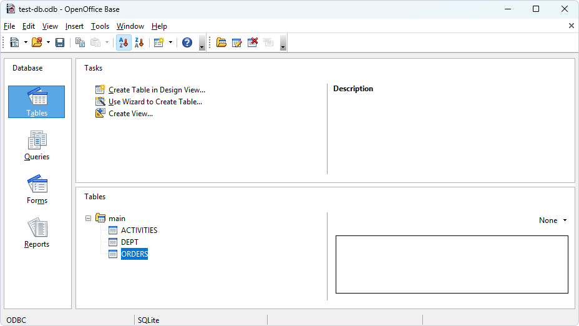Select the main schema folder
Screen dimensions: 579x326
click(x=117, y=219)
